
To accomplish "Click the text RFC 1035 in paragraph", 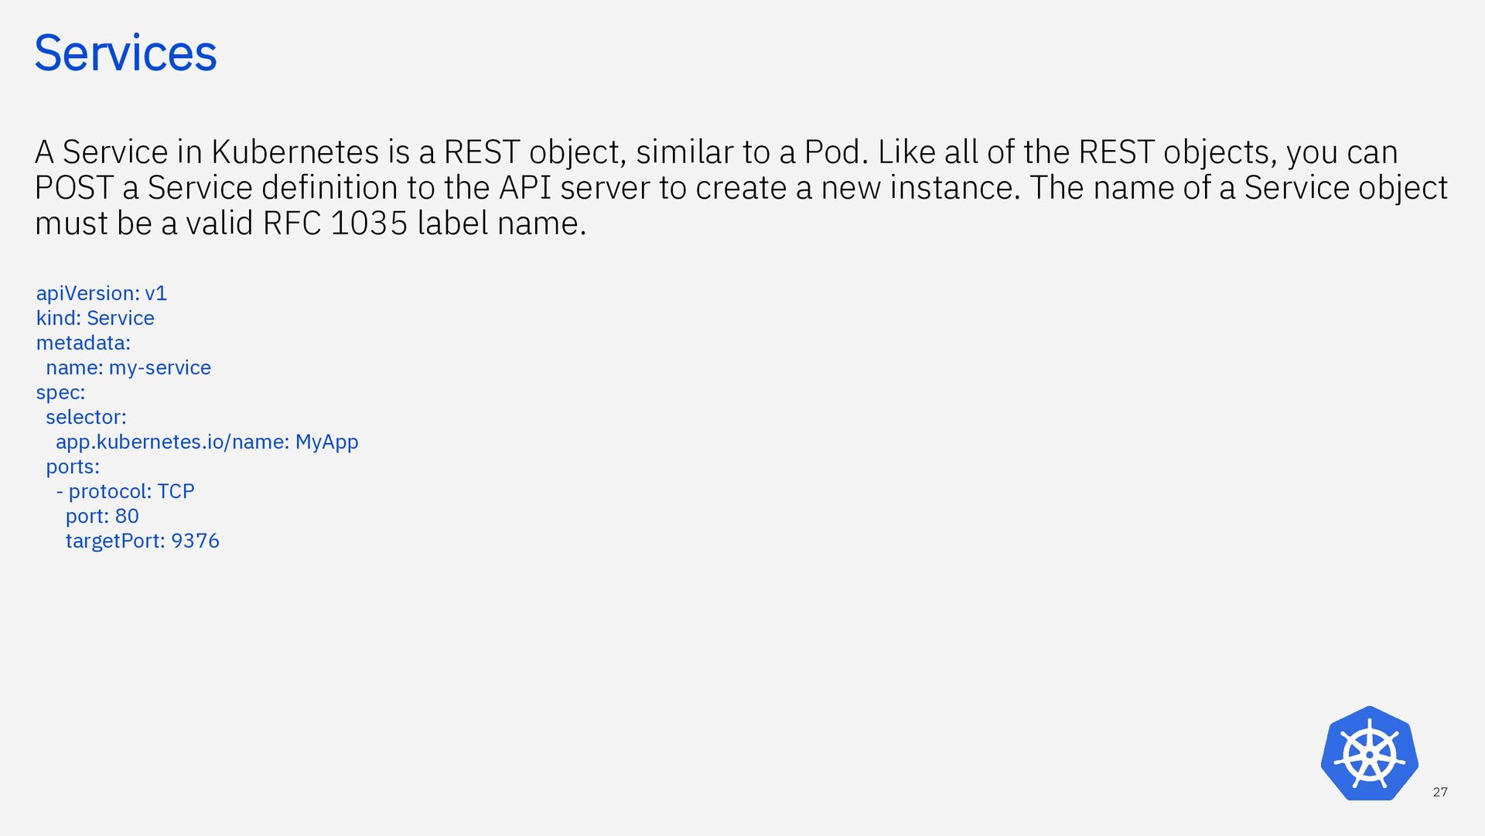I will [335, 223].
